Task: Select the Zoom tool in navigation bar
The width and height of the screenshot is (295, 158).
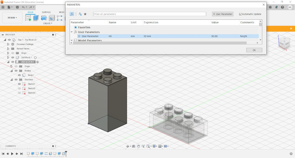Action: click(x=143, y=146)
